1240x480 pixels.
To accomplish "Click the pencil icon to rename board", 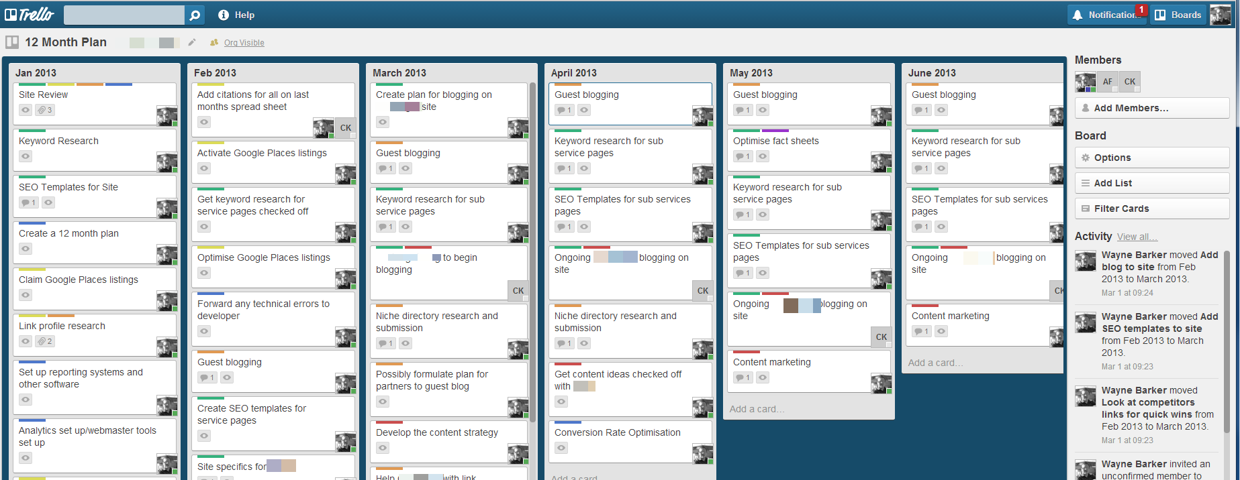I will (x=192, y=42).
